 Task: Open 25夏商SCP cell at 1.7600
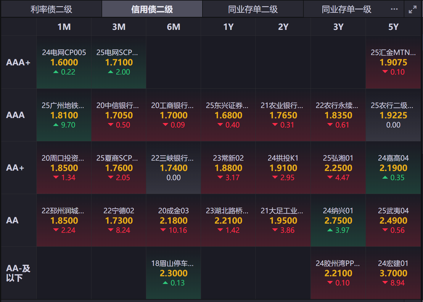pyautogui.click(x=119, y=168)
